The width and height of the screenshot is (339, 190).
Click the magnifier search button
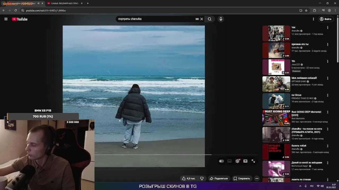(209, 19)
